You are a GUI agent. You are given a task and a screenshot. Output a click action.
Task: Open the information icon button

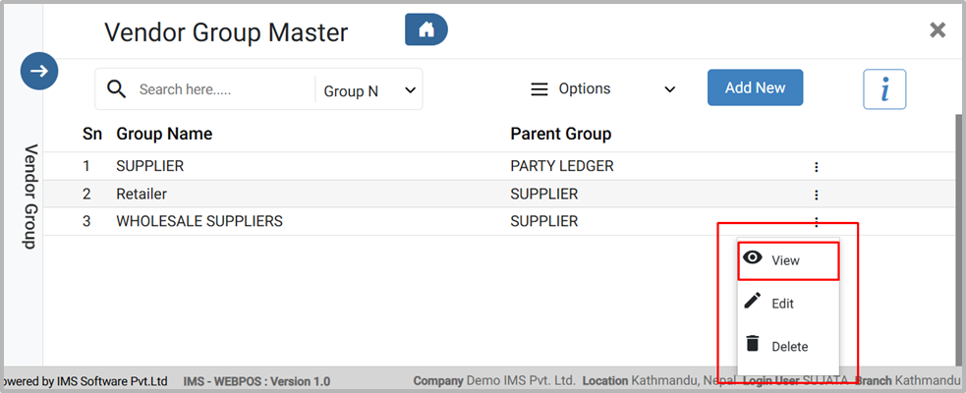(884, 89)
